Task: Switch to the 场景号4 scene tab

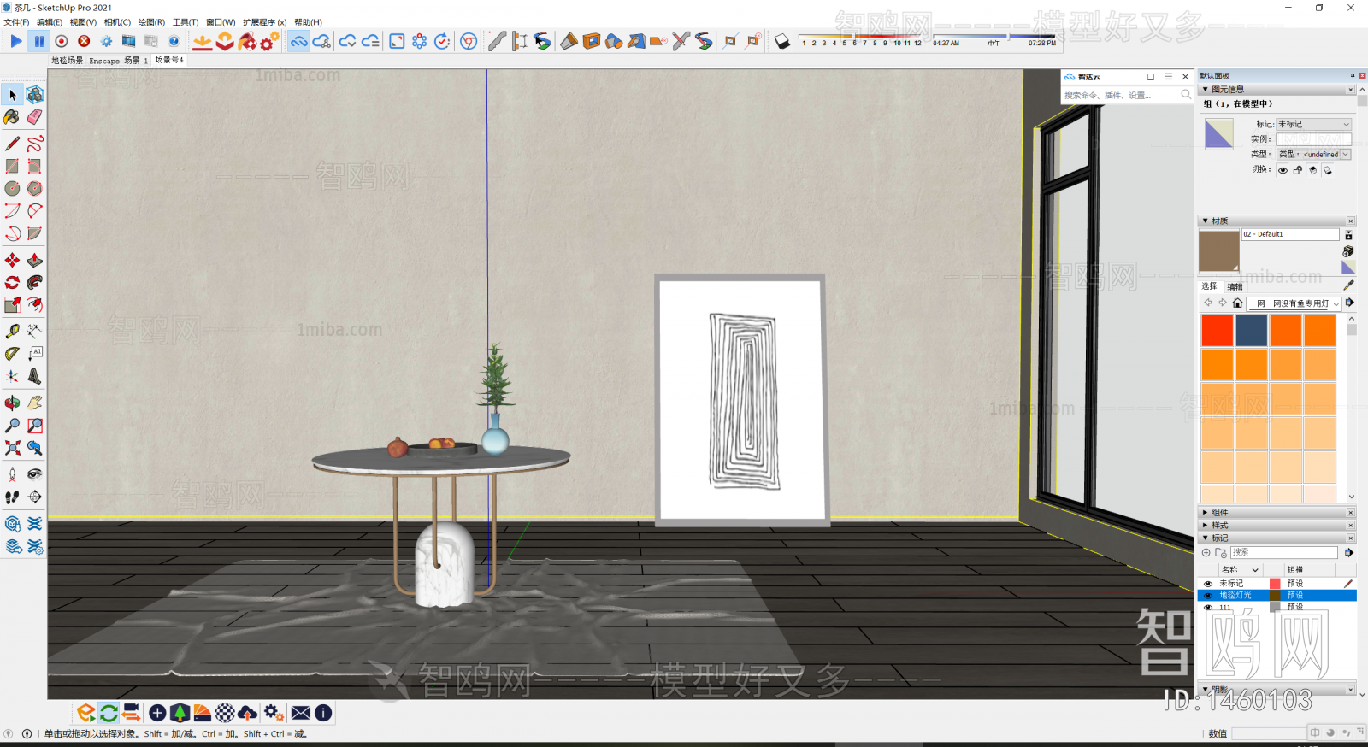Action: point(169,60)
